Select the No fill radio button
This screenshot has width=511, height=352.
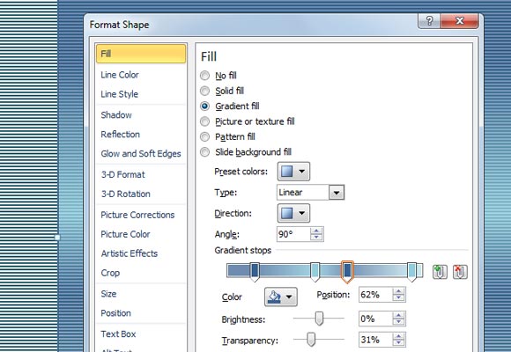[x=204, y=76]
